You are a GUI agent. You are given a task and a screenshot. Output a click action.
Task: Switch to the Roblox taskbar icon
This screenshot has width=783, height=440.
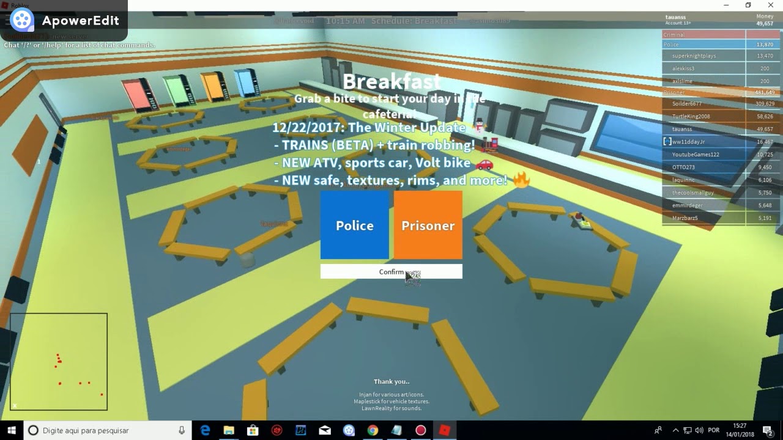click(x=445, y=430)
